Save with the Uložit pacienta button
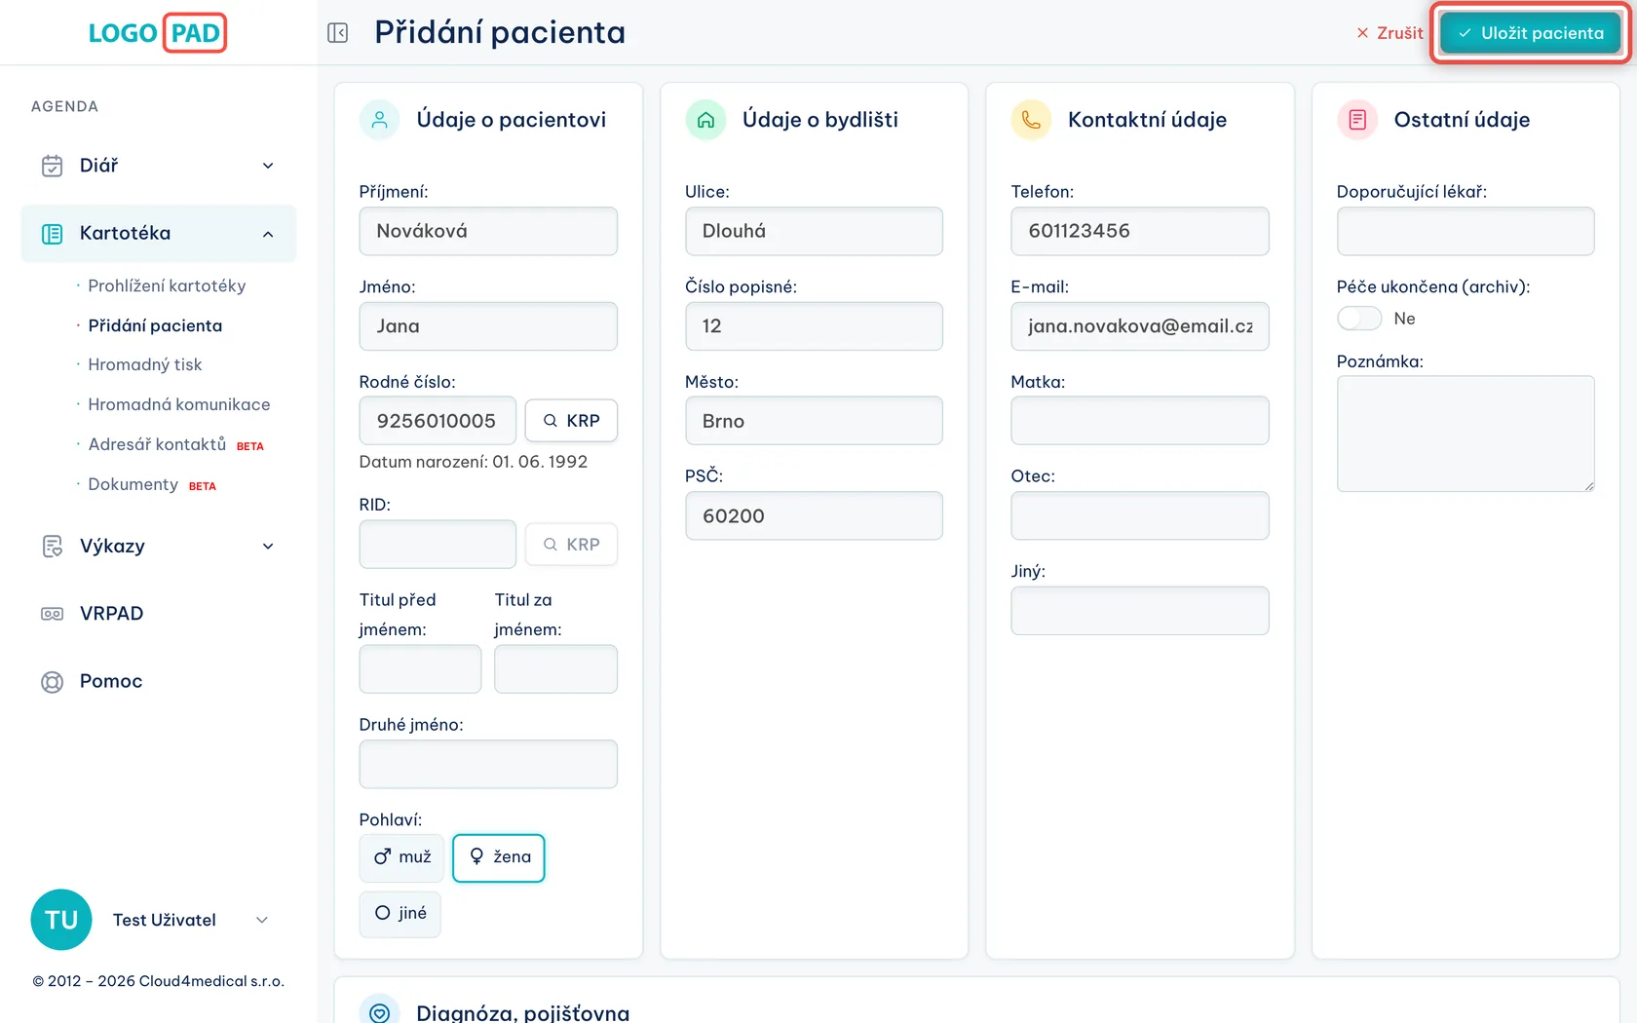Image resolution: width=1637 pixels, height=1023 pixels. pos(1530,33)
